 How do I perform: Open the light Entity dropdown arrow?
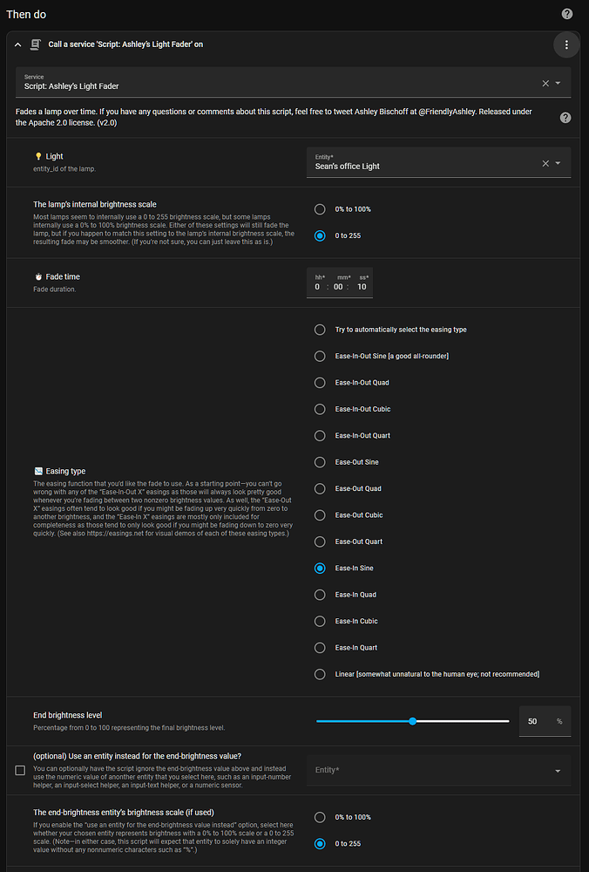coord(558,163)
